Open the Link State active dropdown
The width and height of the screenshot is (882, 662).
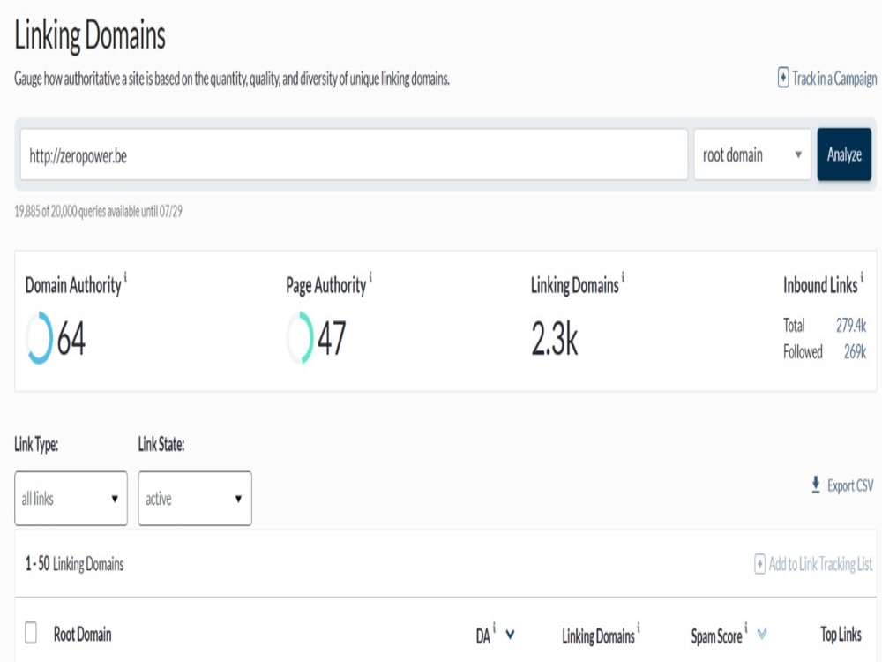(x=195, y=498)
